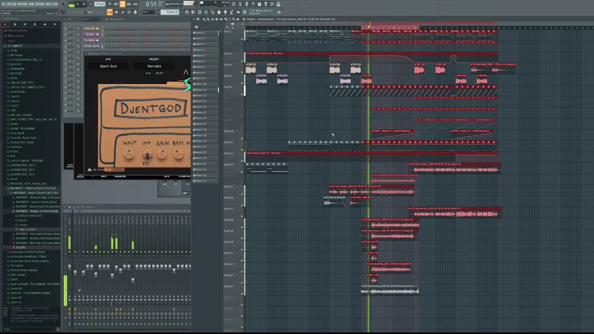This screenshot has height=334, width=594.
Task: Click the help question mark icon
Action: click(x=253, y=4)
